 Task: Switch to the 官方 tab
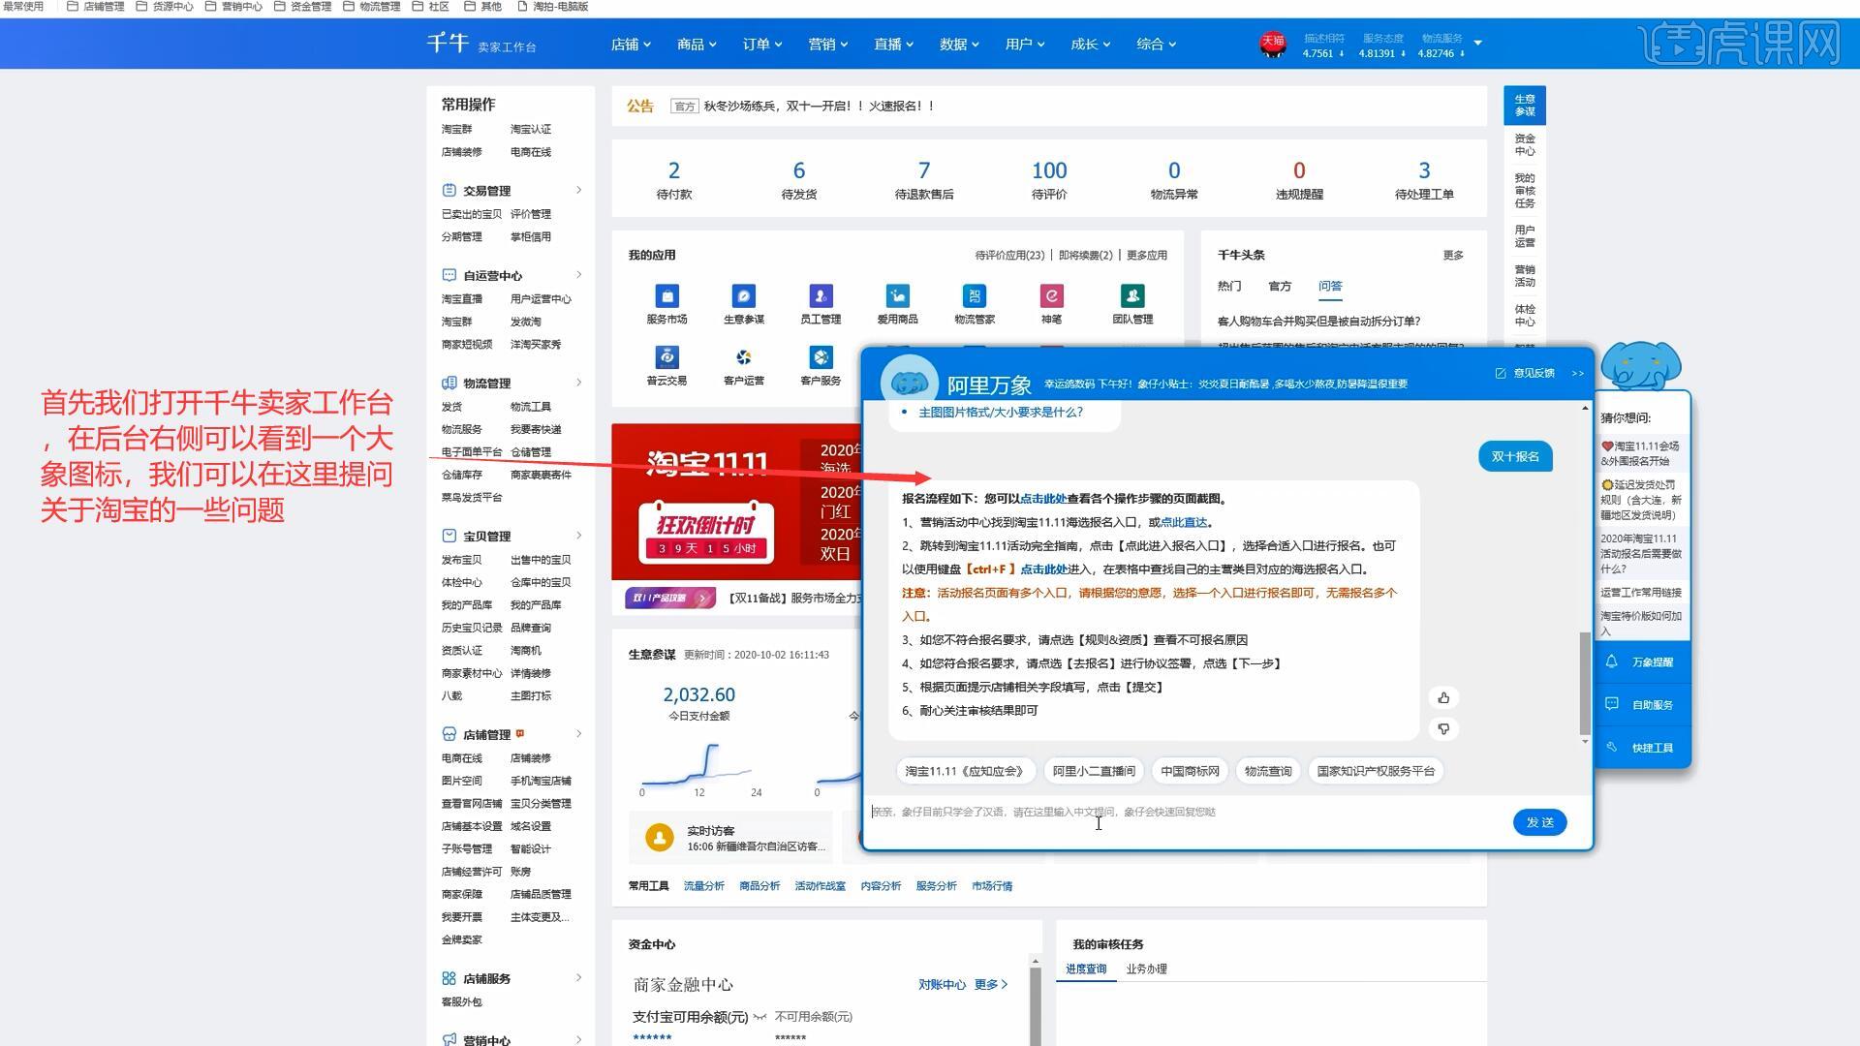click(x=1280, y=286)
